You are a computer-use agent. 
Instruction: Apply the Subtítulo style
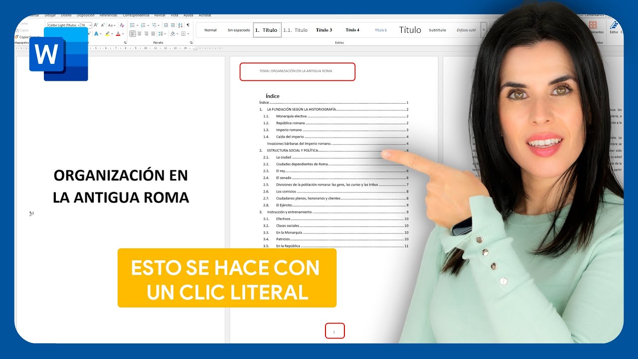coord(438,30)
